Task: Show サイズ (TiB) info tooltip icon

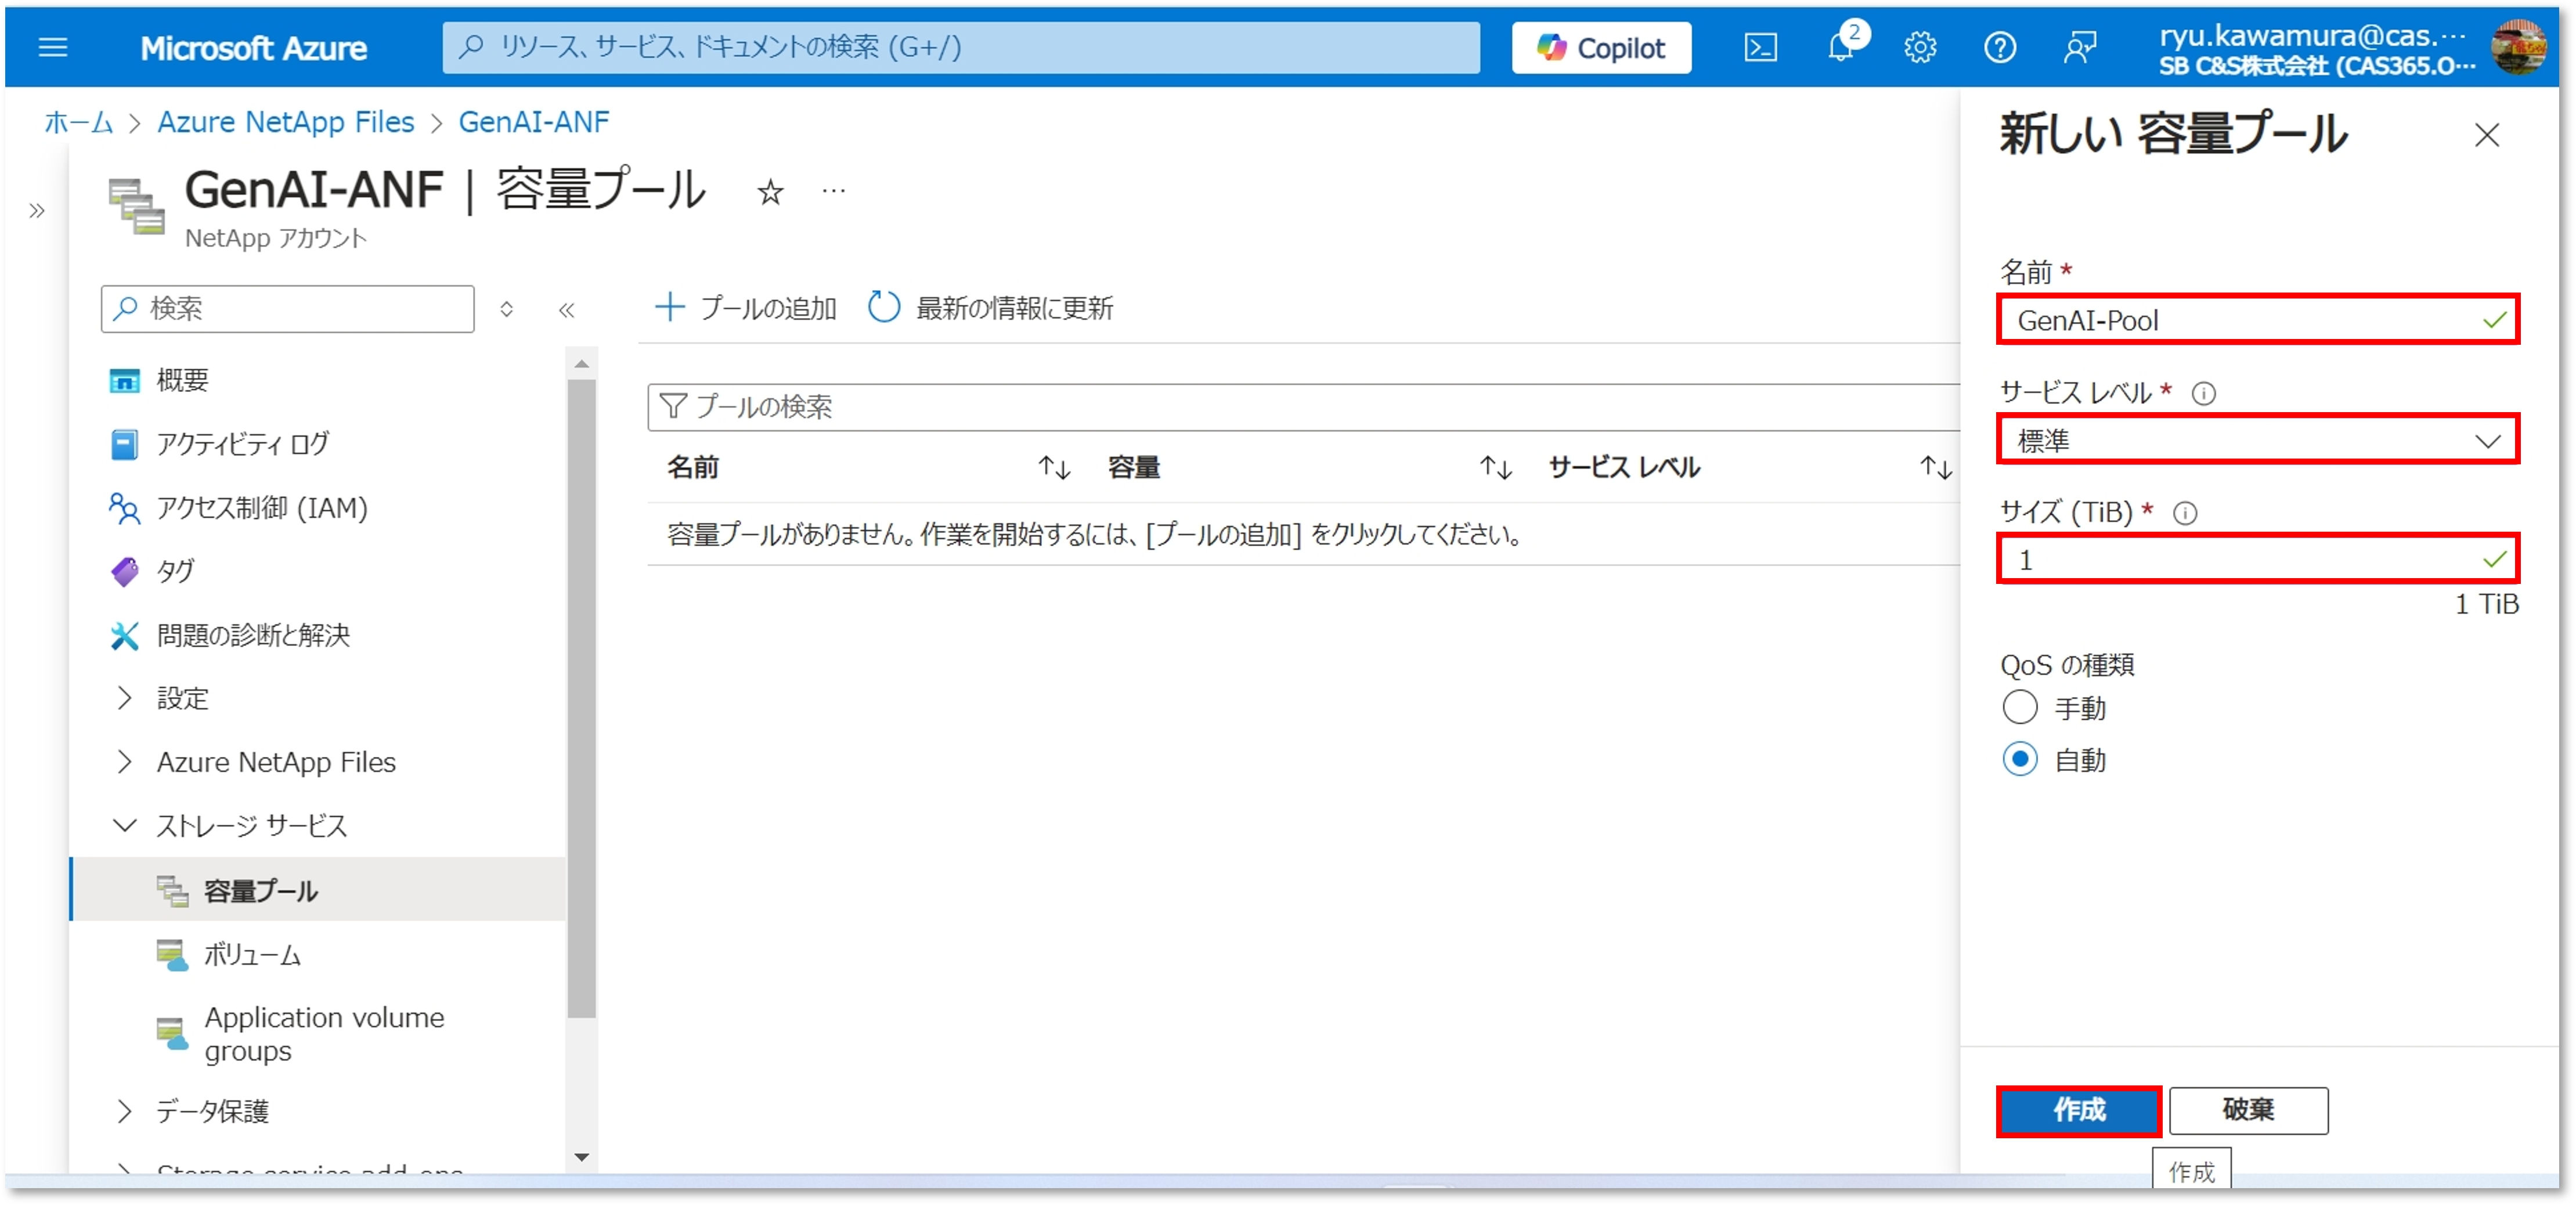Action: pos(2185,513)
